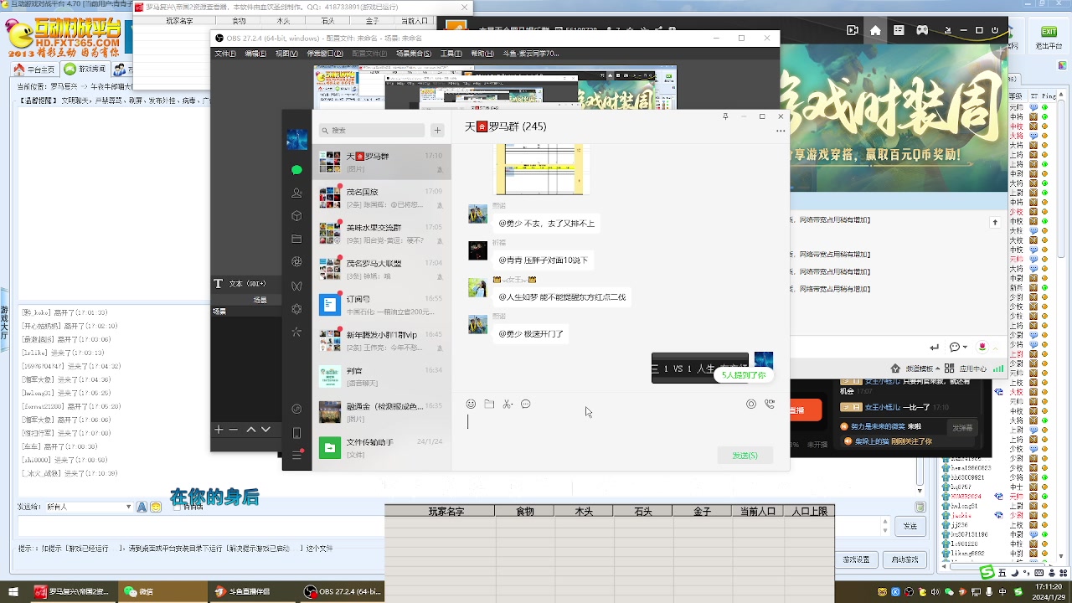Open the 判官 conversation
The width and height of the screenshot is (1072, 603).
click(x=382, y=375)
